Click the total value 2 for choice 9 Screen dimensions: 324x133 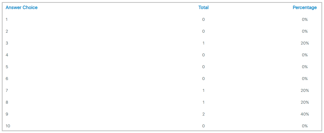[x=203, y=114]
